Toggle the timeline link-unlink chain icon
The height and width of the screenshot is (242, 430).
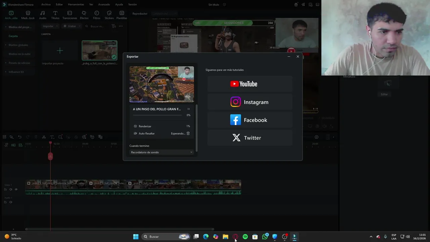coord(6,145)
